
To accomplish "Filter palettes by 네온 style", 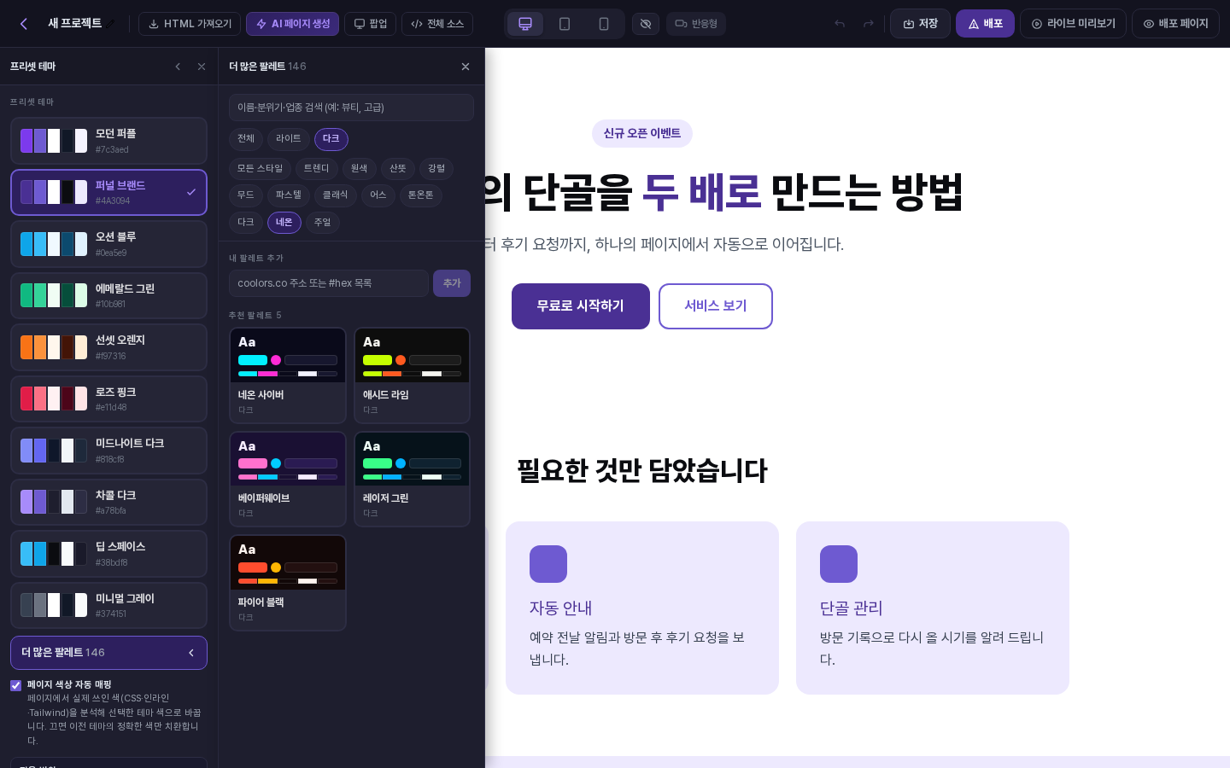I will tap(284, 223).
